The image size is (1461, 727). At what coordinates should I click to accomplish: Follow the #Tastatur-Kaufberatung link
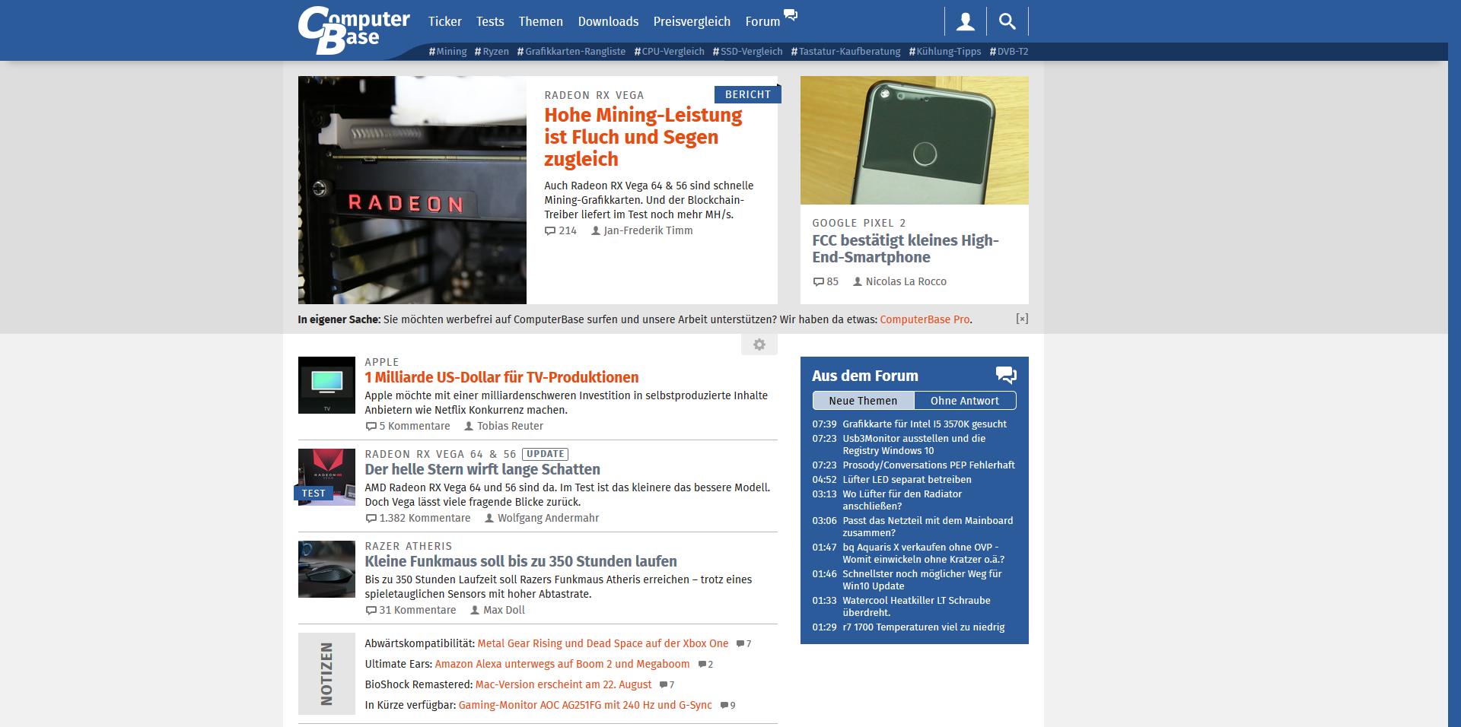[845, 52]
